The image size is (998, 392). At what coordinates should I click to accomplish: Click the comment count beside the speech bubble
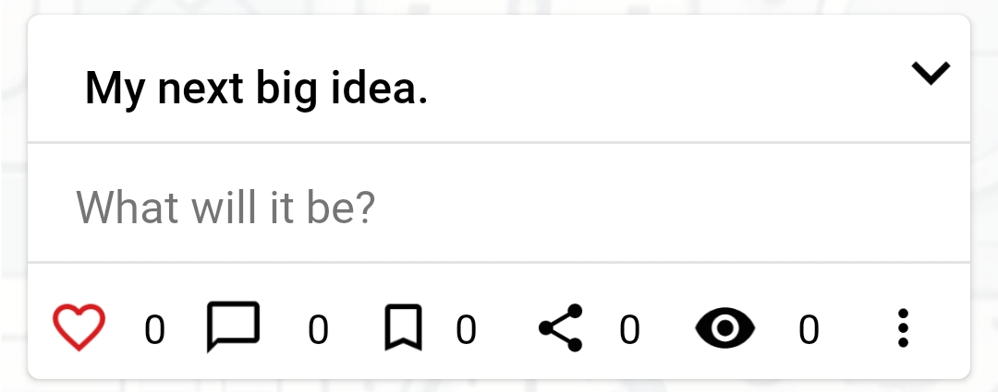pos(318,329)
